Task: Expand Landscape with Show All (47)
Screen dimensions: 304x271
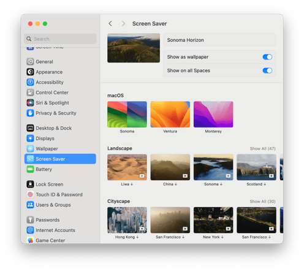Action: tap(262, 148)
